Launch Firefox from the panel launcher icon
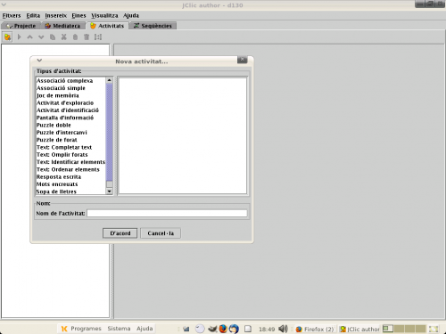 click(x=223, y=329)
